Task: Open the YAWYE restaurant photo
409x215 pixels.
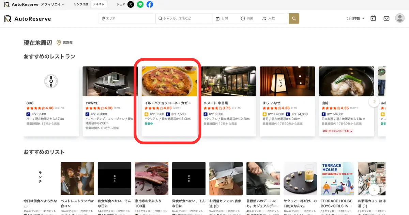Action: pos(110,81)
